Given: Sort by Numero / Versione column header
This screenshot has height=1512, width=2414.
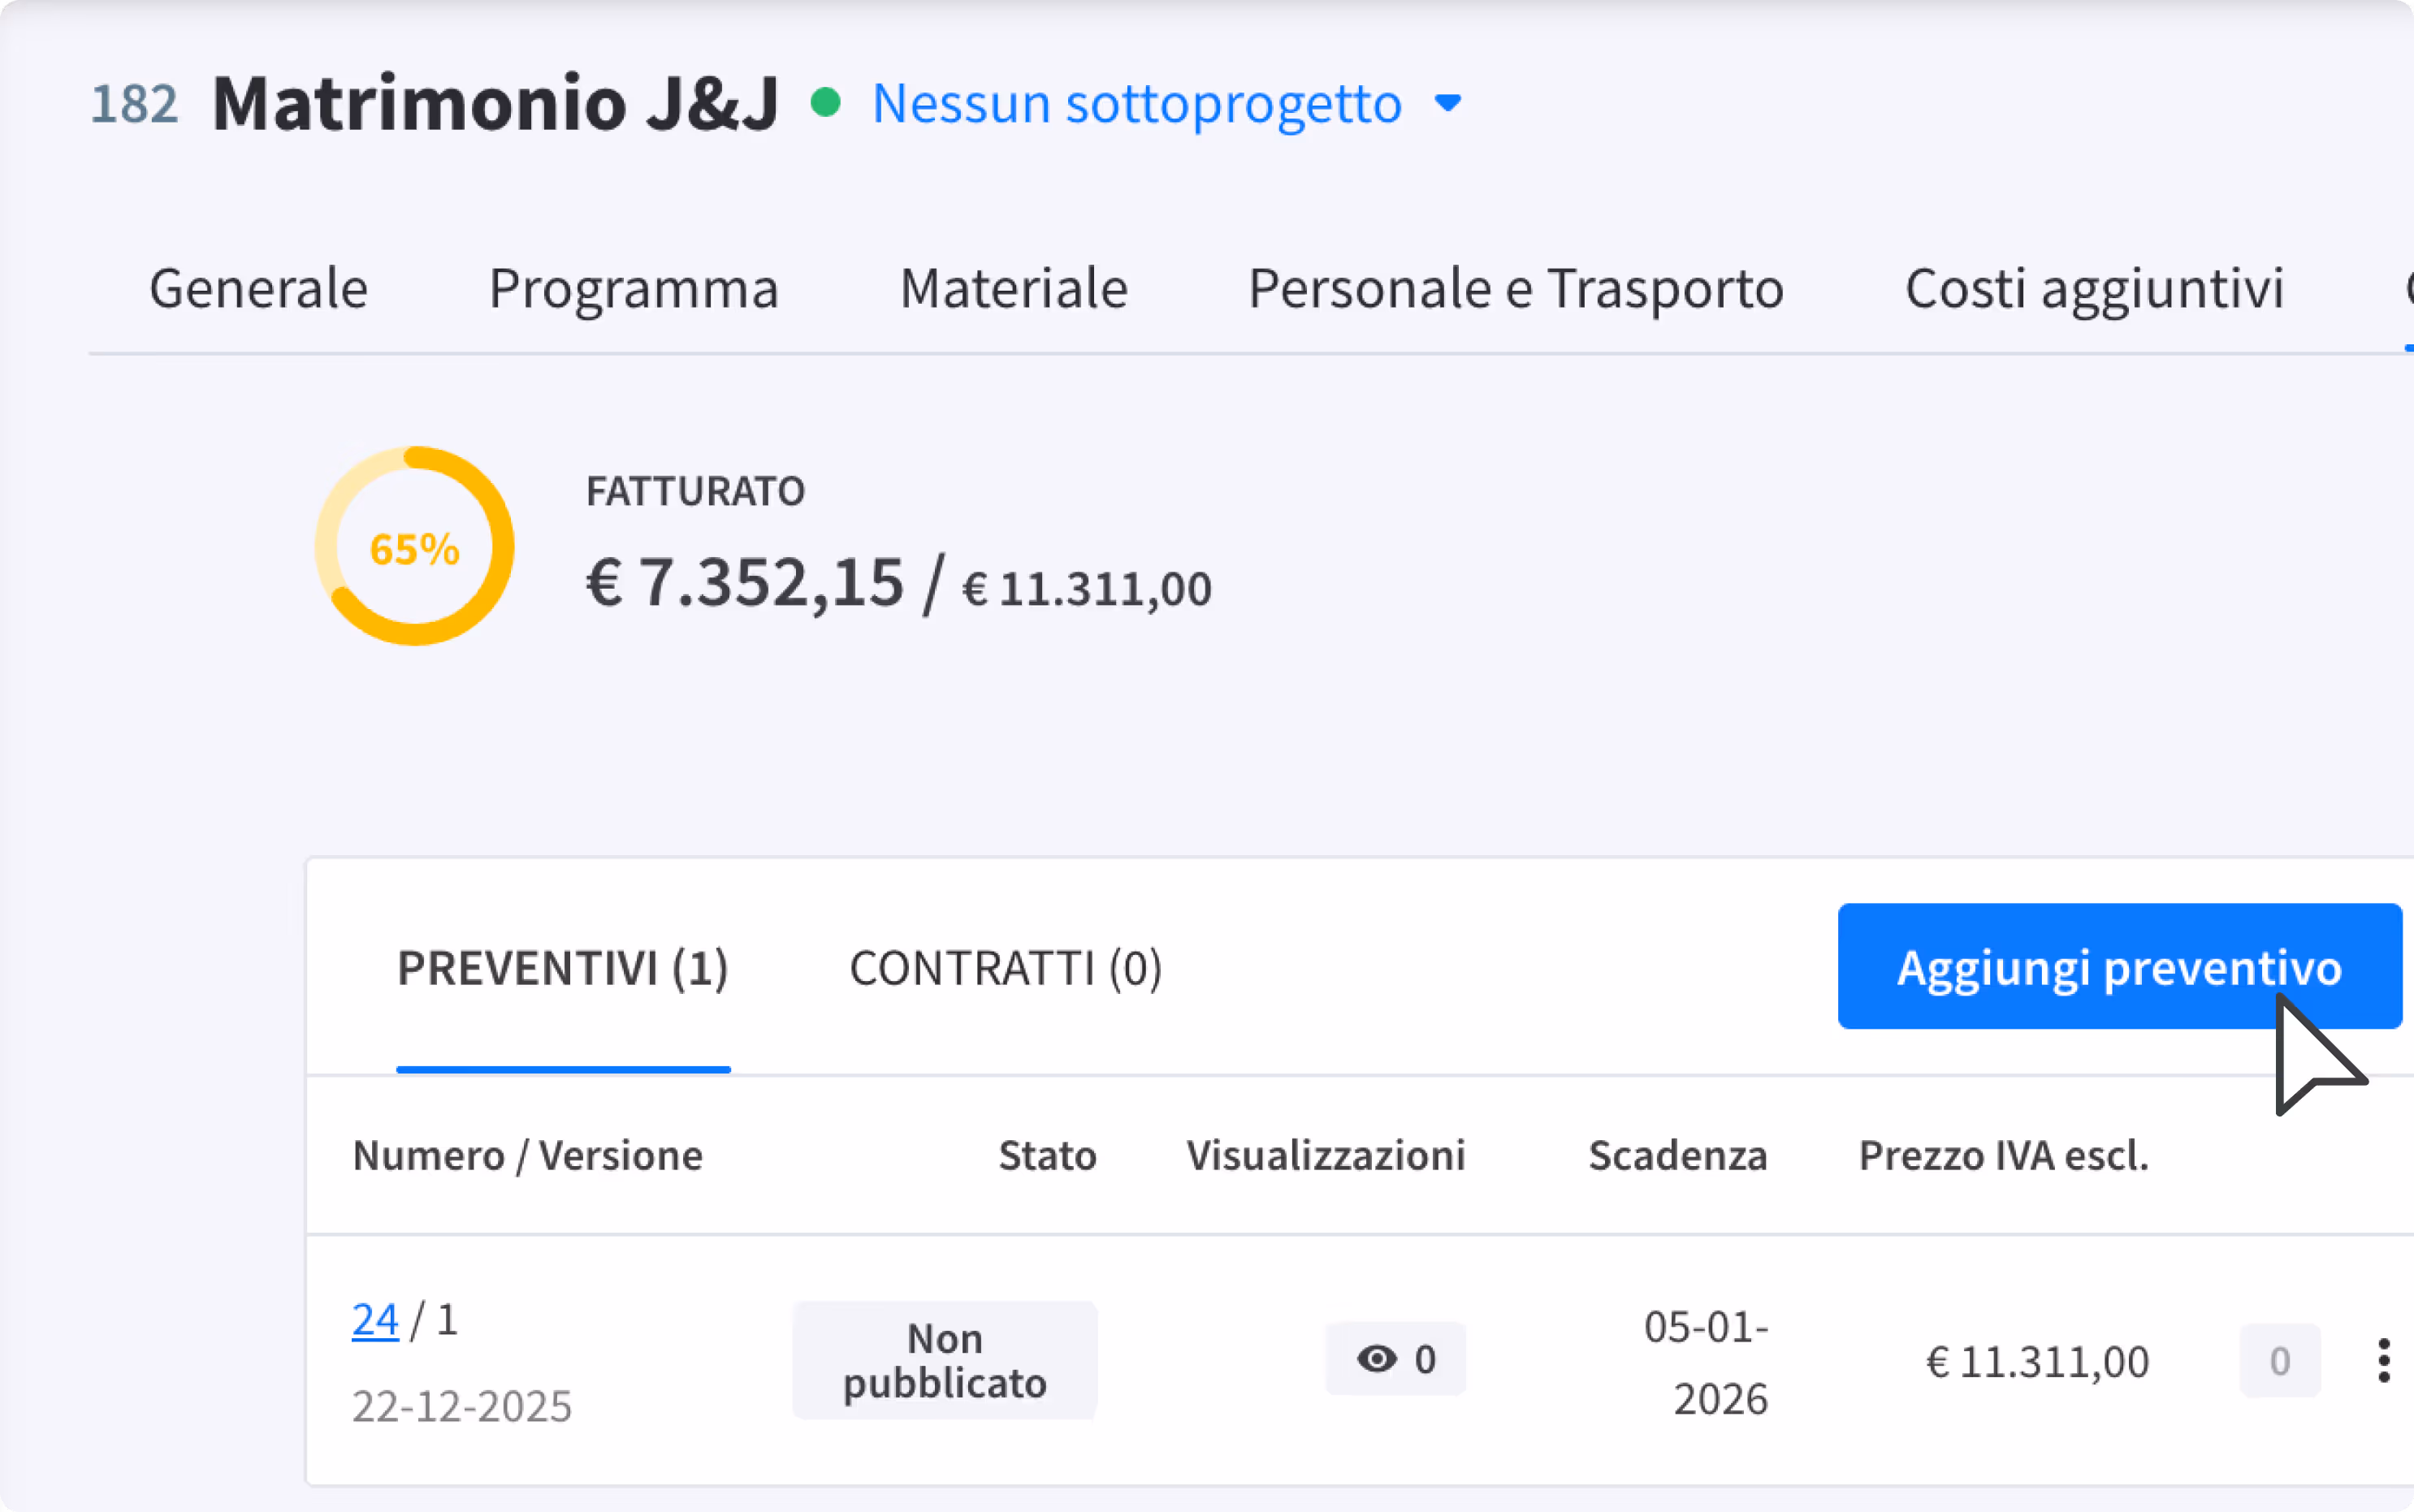Looking at the screenshot, I should [527, 1156].
